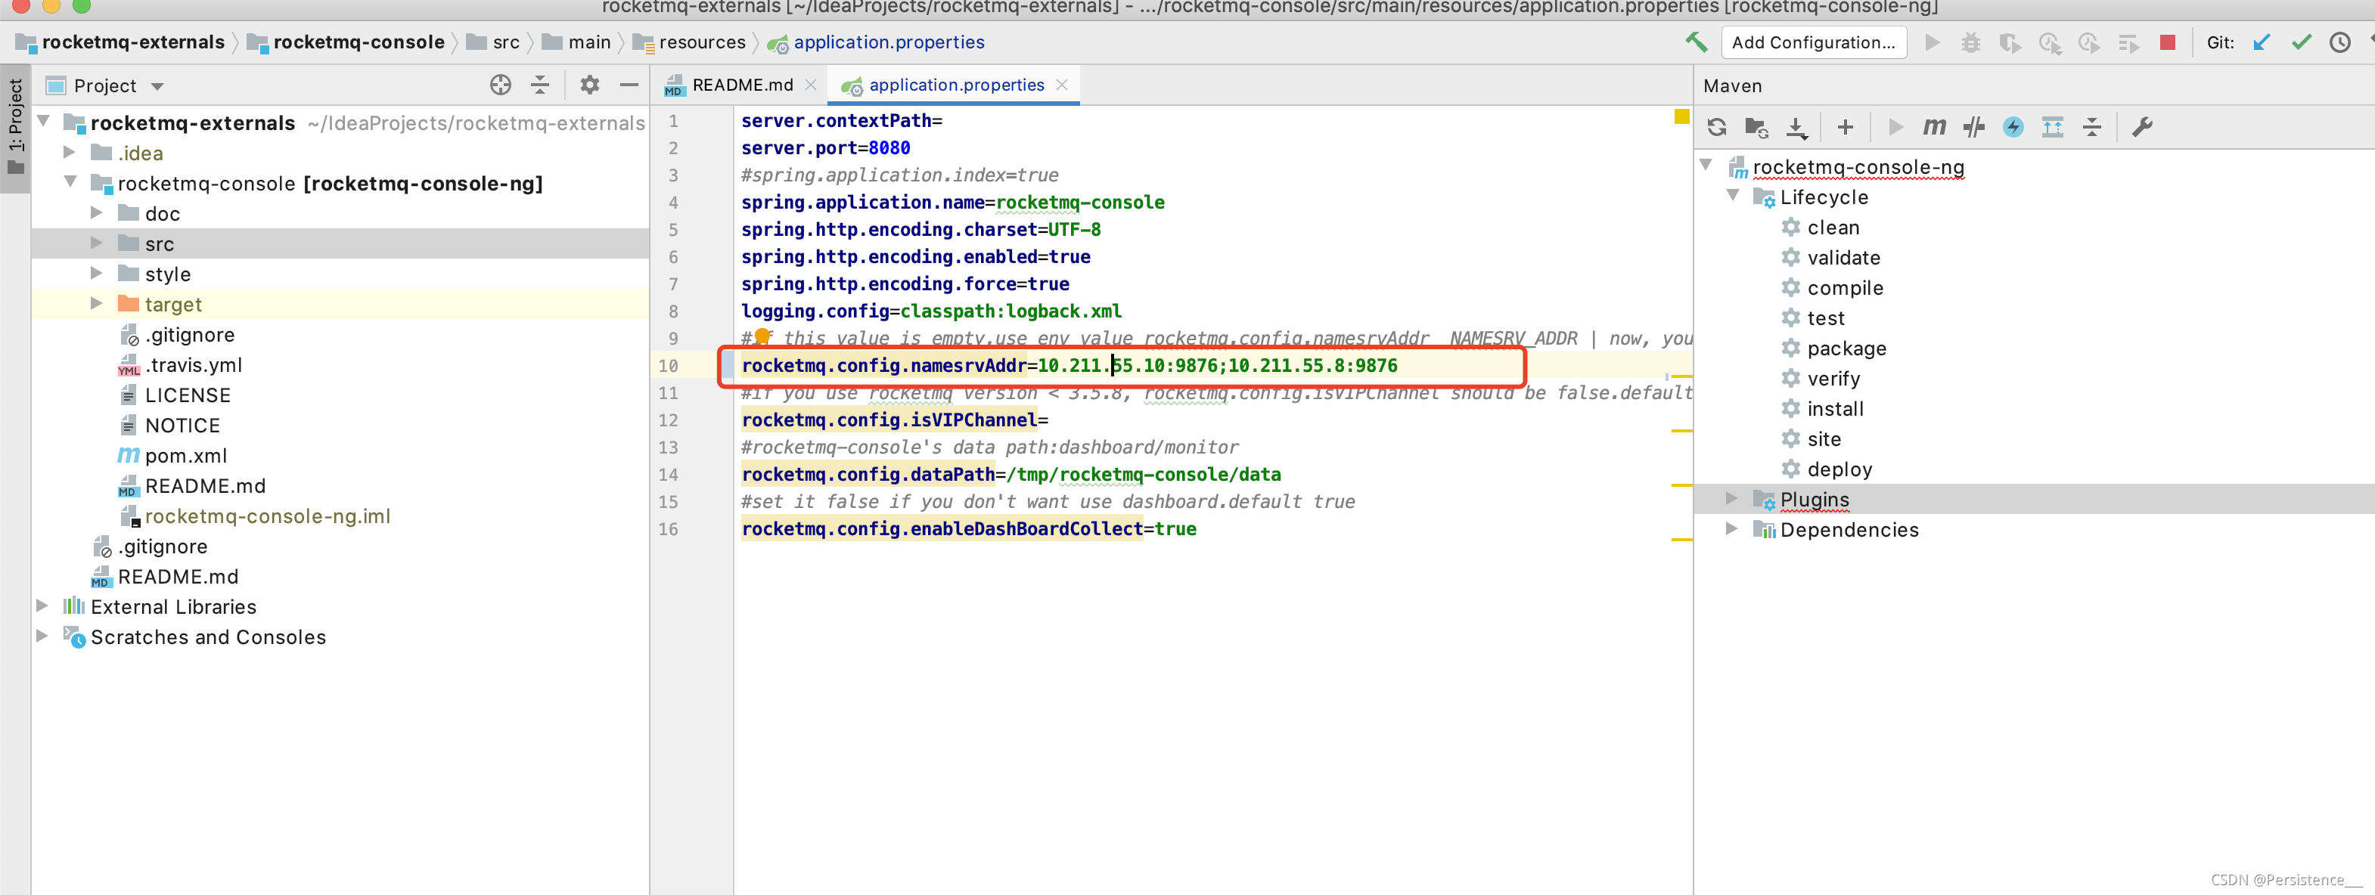
Task: Collapse the rocketmq-externals root node arrow
Action: click(43, 122)
